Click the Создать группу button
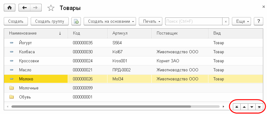This screenshot has width=267, height=114. (x=50, y=21)
